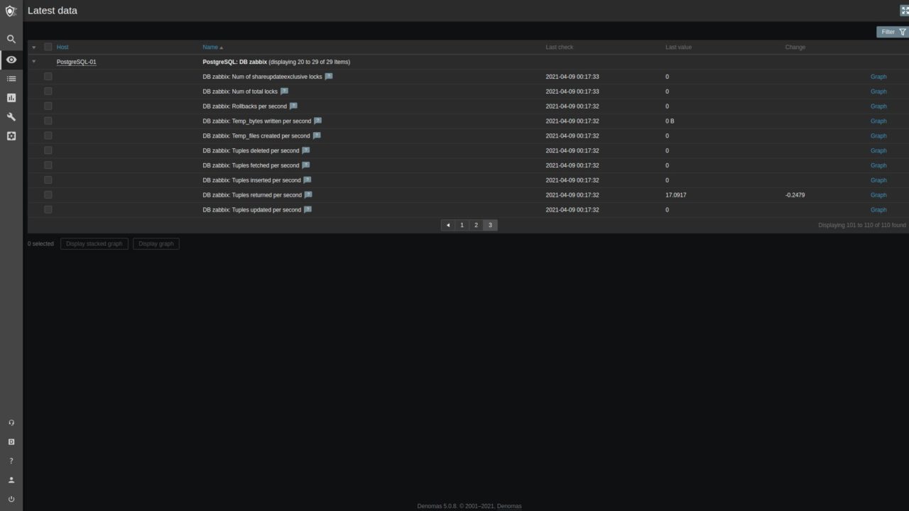This screenshot has width=909, height=511.
Task: Open the Configuration wrench icon
Action: point(11,116)
